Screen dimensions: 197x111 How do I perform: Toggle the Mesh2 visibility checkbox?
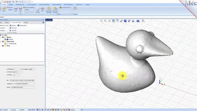(x=5, y=39)
